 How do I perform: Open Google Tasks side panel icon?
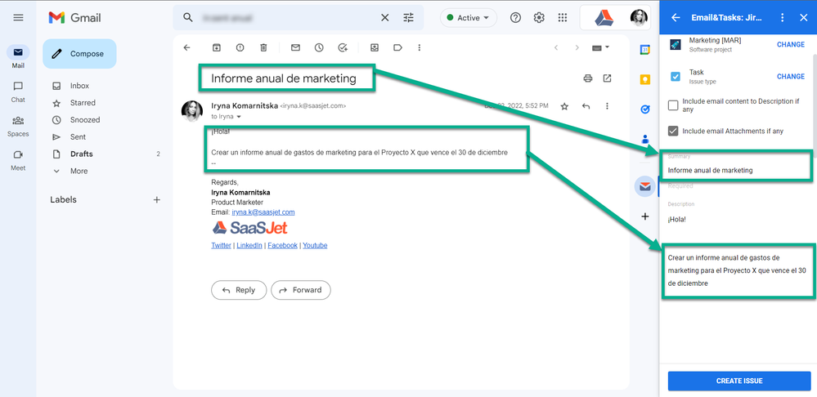645,109
